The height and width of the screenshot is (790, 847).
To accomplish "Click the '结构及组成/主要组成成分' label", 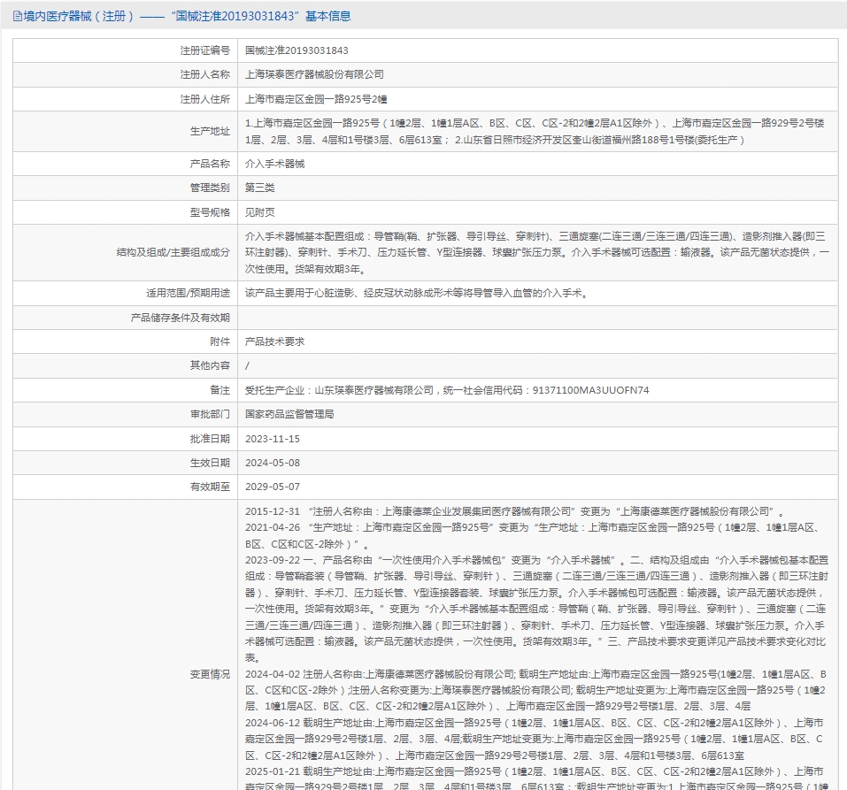I will (x=173, y=252).
